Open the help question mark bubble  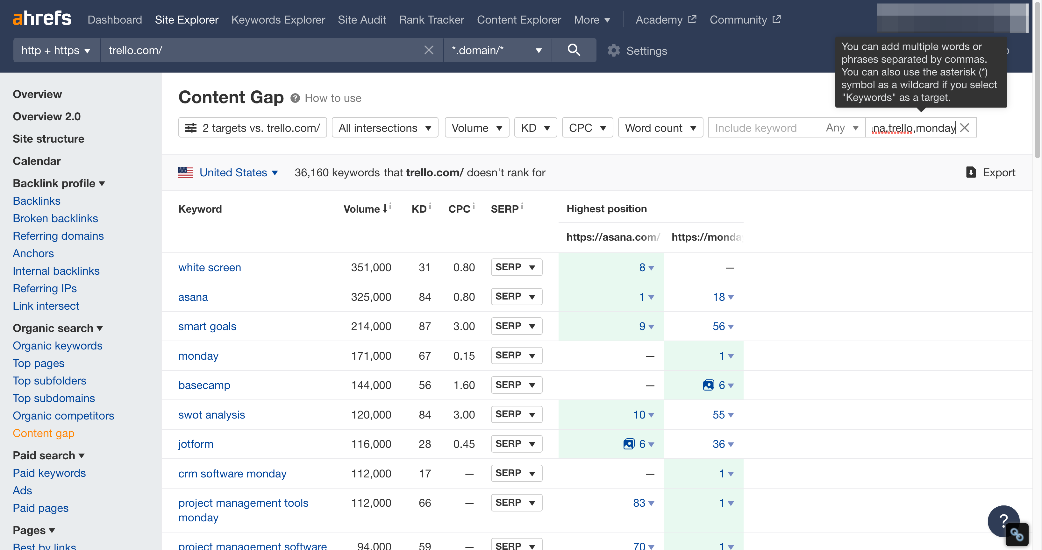coord(1003,520)
